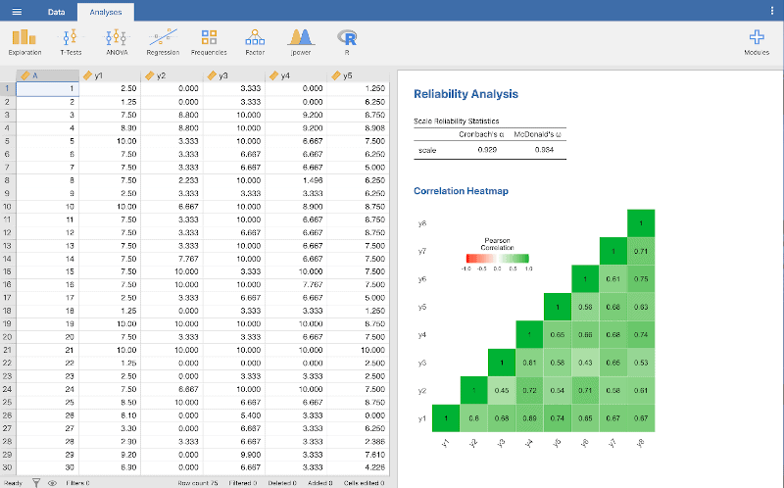Click the Pearson Correlation color legend bar
Screen dimensions: 784x488
[x=499, y=258]
